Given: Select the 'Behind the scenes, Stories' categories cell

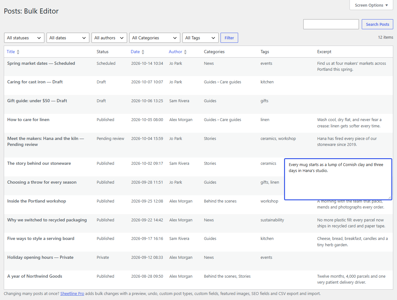Looking at the screenshot, I should (x=227, y=276).
